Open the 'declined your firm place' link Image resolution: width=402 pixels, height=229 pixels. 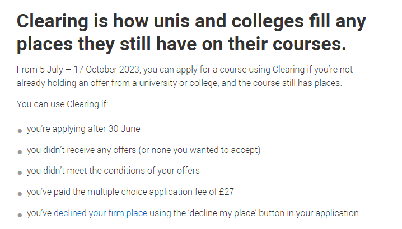pos(101,213)
